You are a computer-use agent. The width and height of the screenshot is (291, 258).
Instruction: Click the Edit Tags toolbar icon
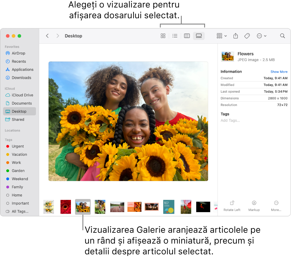247,36
